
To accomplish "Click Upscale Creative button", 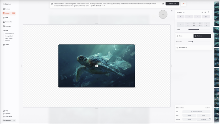I will coord(204,119).
